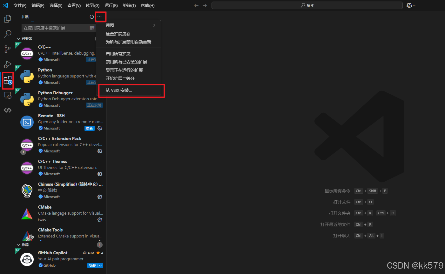Click the recommended count badge 1
This screenshot has width=445, height=274.
tap(100, 245)
